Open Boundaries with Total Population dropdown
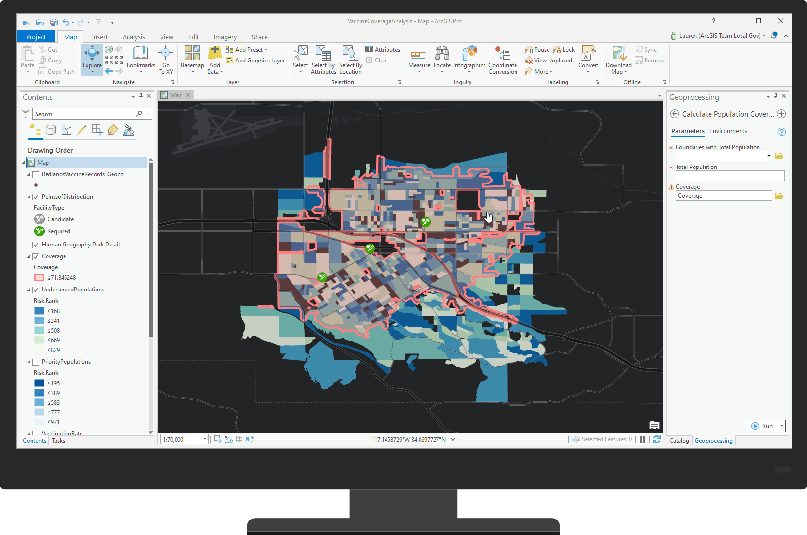807x535 pixels. pyautogui.click(x=769, y=156)
